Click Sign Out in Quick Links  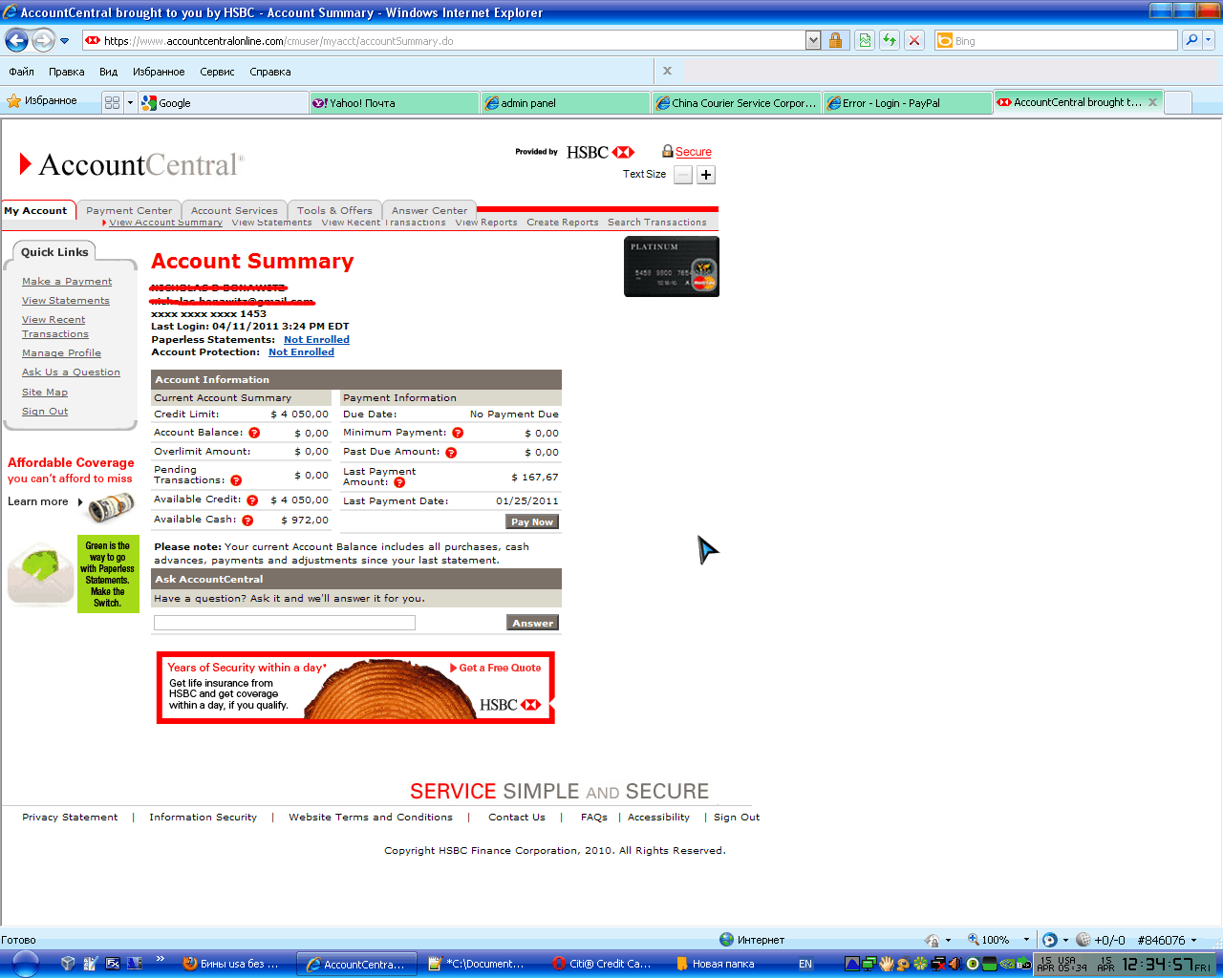tap(45, 412)
